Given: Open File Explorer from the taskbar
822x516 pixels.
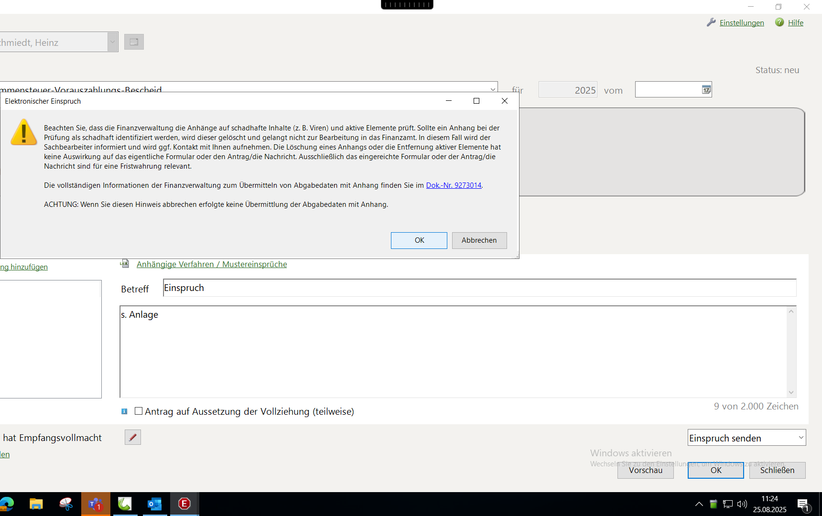Looking at the screenshot, I should [36, 504].
